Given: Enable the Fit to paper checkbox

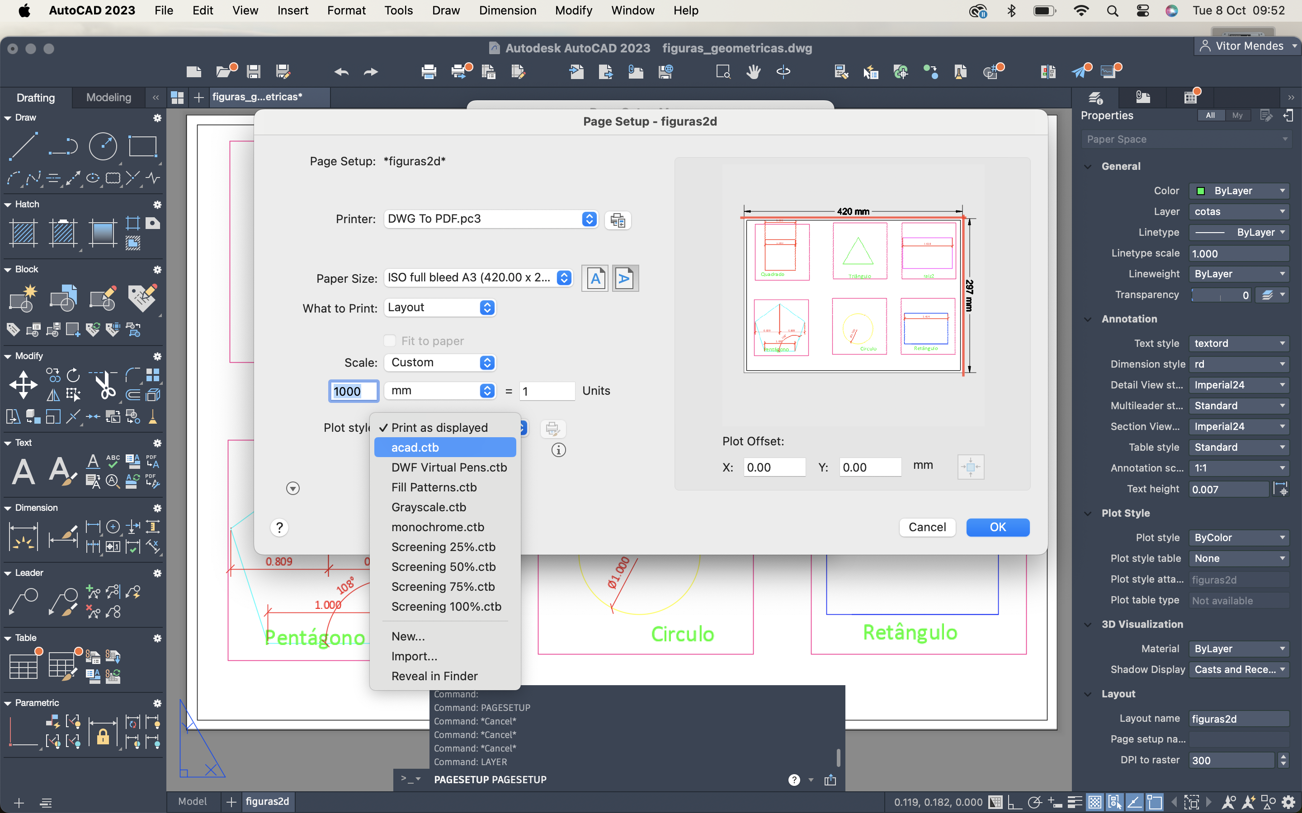Looking at the screenshot, I should (390, 341).
